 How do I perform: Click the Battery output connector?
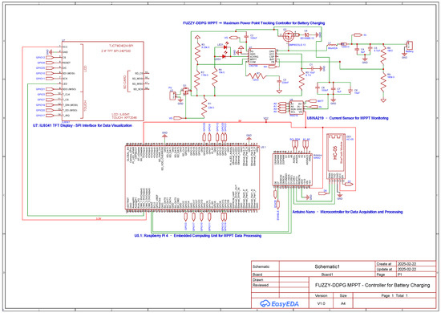(410, 45)
